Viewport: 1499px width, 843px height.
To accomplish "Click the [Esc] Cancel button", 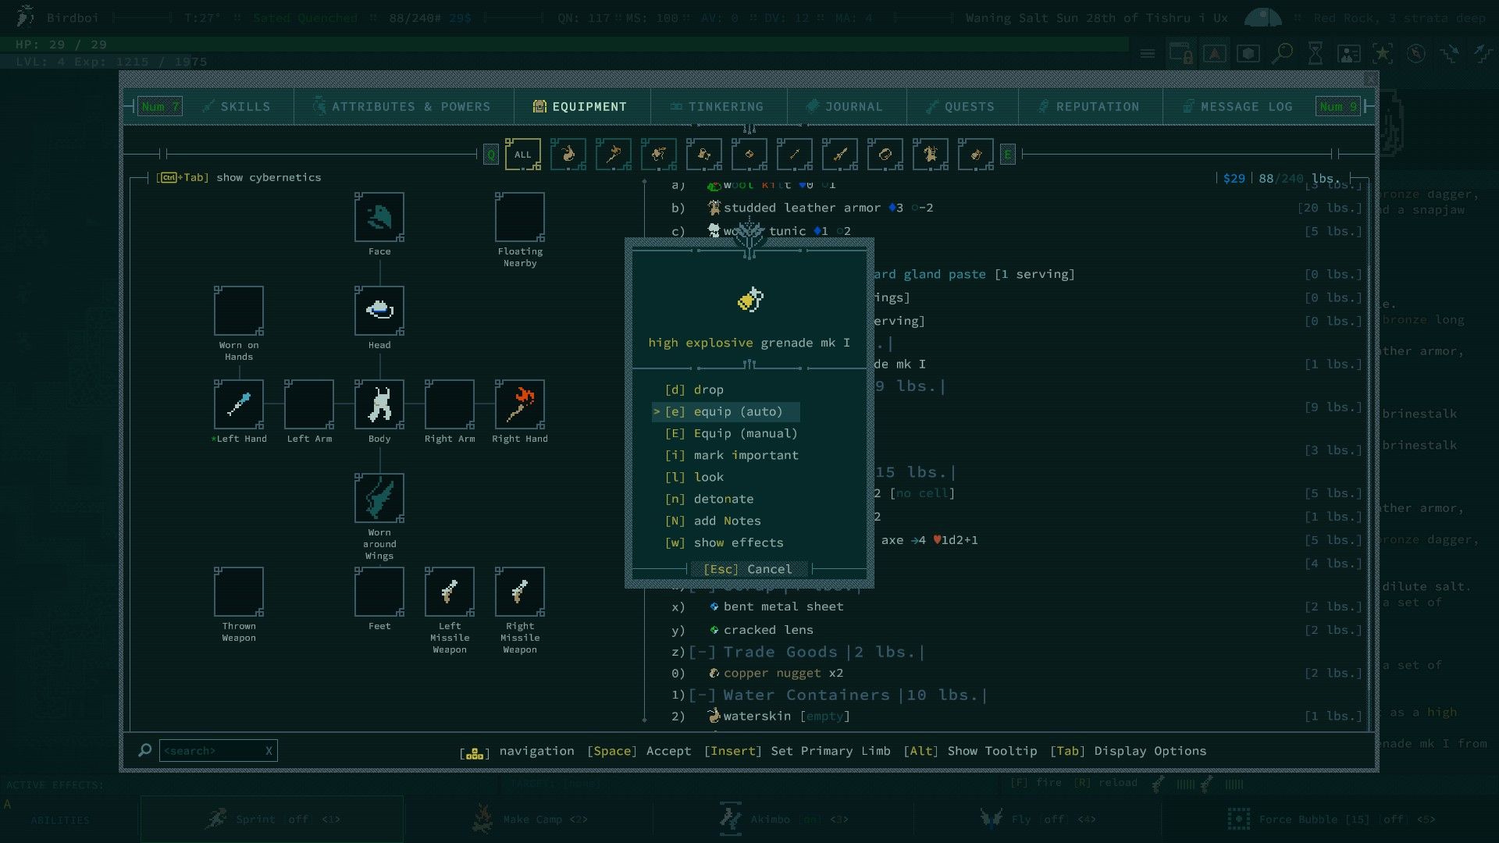I will 749,569.
